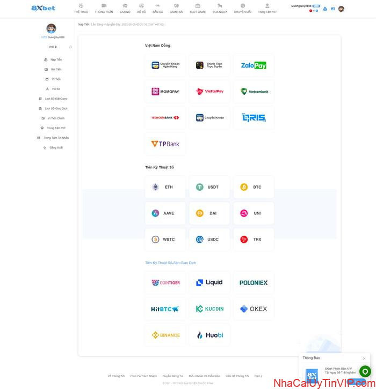Select the KuCoin exchange tile
This screenshot has height=389, width=376.
click(209, 309)
